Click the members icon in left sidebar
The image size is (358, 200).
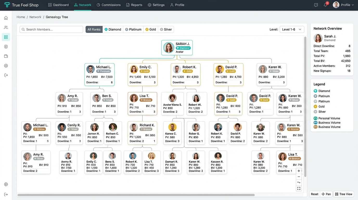click(6, 28)
